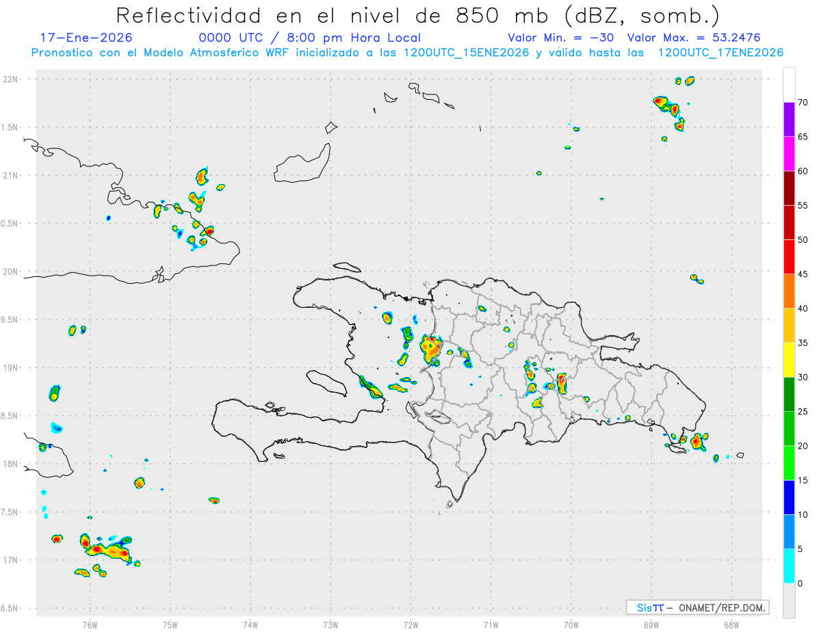
Task: Click the '15' colorbar scale value
Action: pyautogui.click(x=803, y=480)
